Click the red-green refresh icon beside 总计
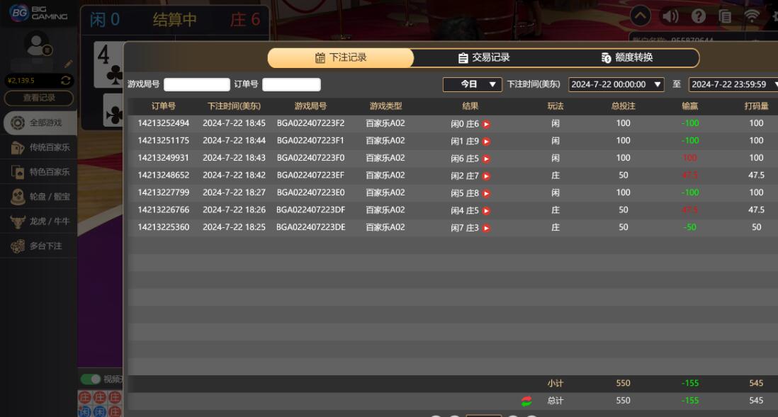 526,401
